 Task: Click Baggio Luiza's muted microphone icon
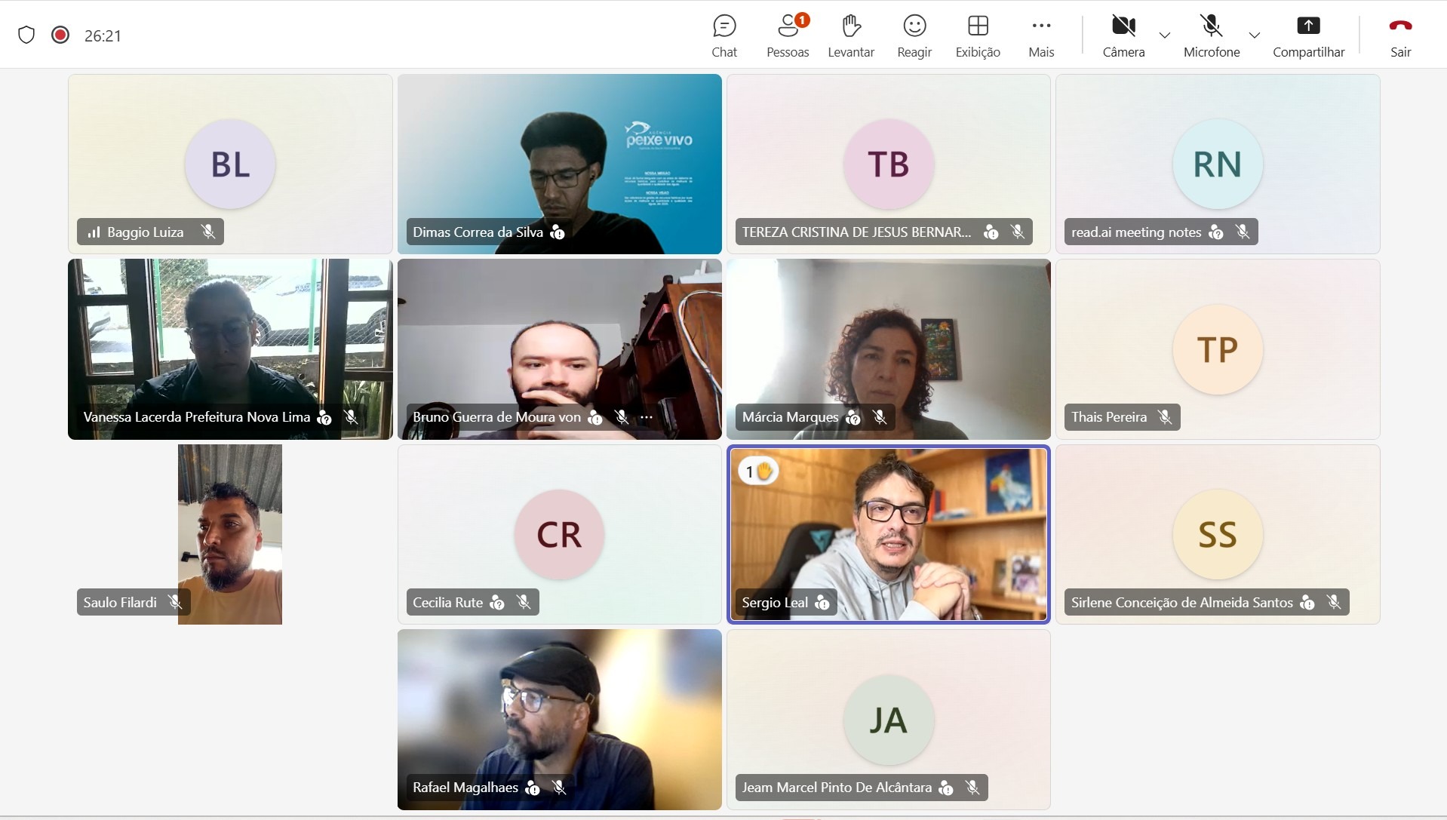click(x=208, y=232)
